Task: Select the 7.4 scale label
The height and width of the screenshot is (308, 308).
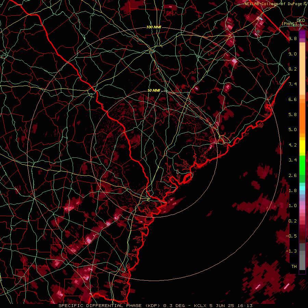Action: pos(293,84)
